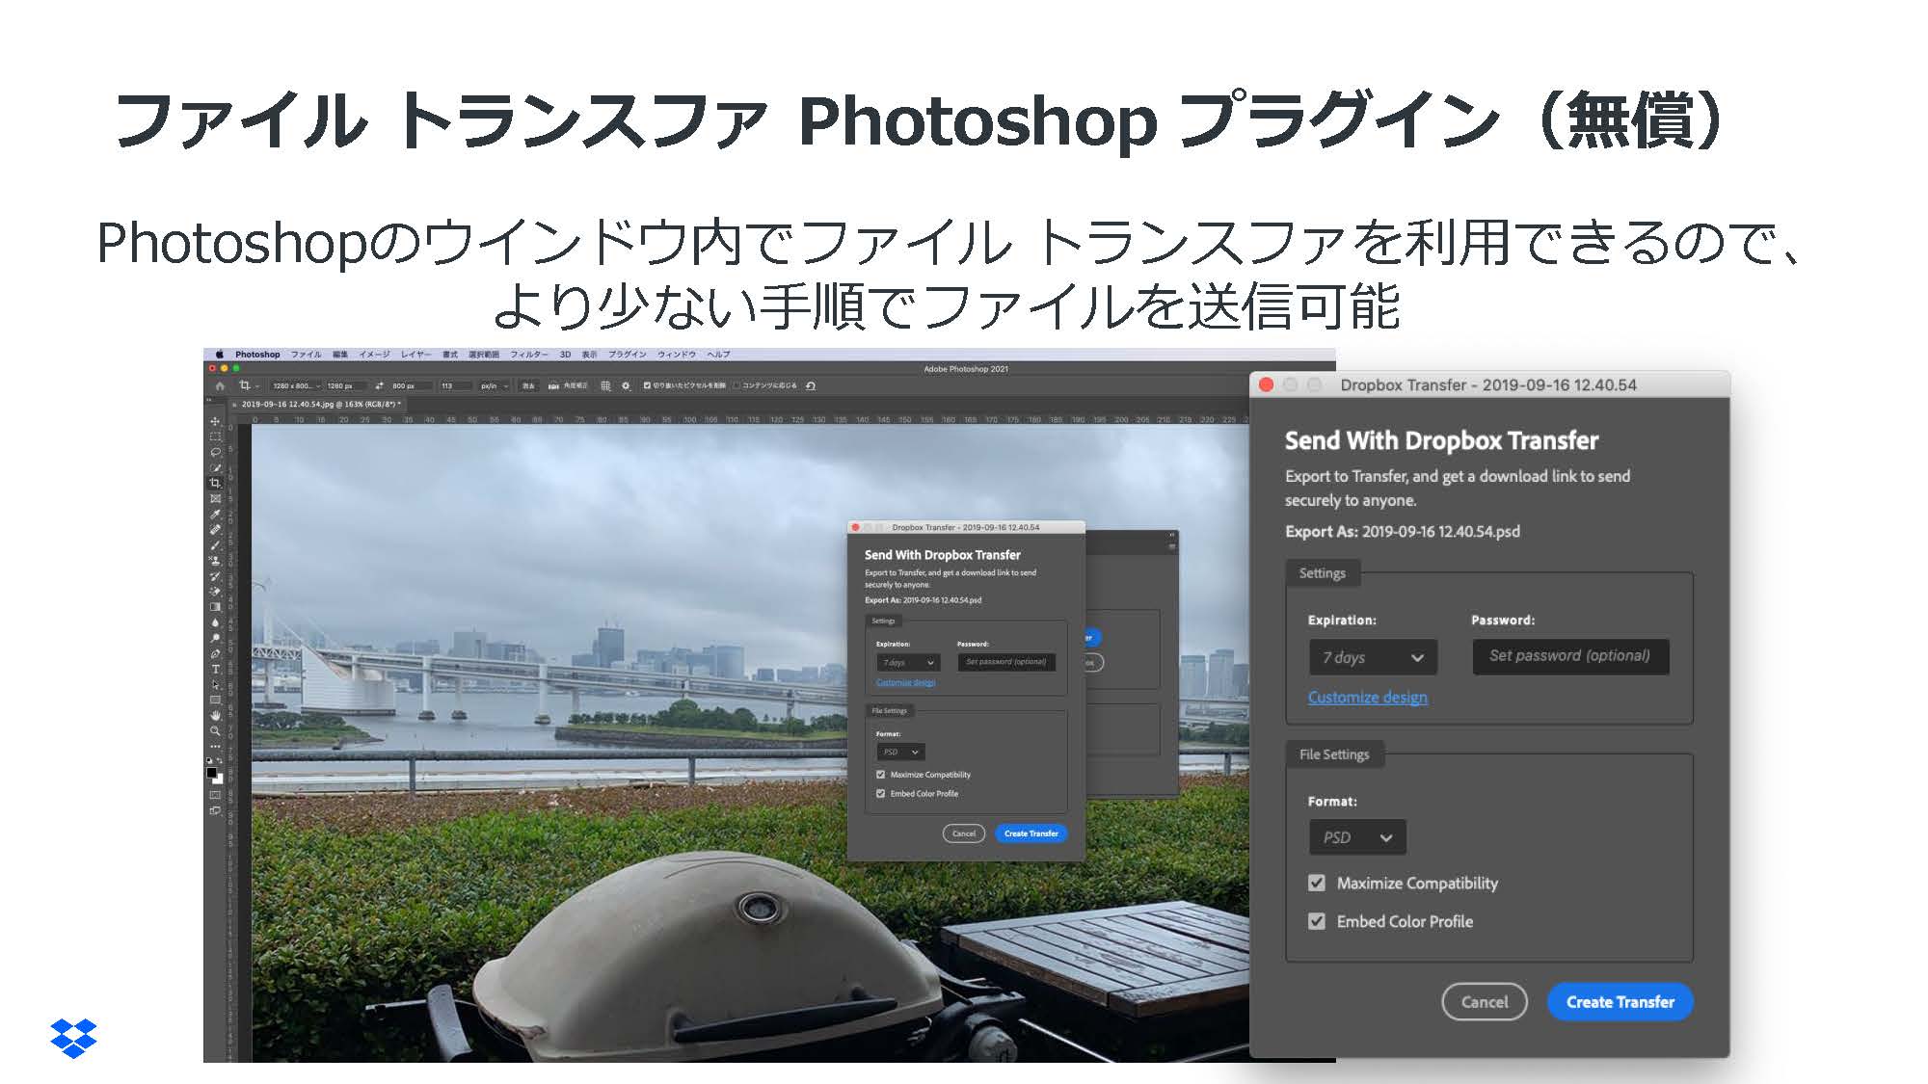Open the px/in resolution unit dropdown

coord(495,385)
